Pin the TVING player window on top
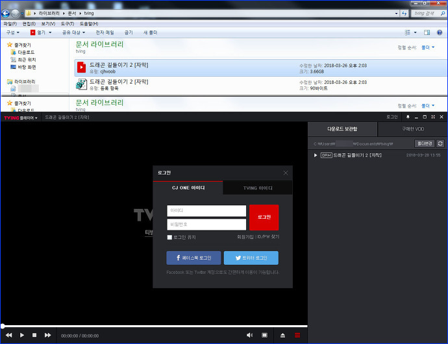The width and height of the screenshot is (448, 344). [408, 117]
